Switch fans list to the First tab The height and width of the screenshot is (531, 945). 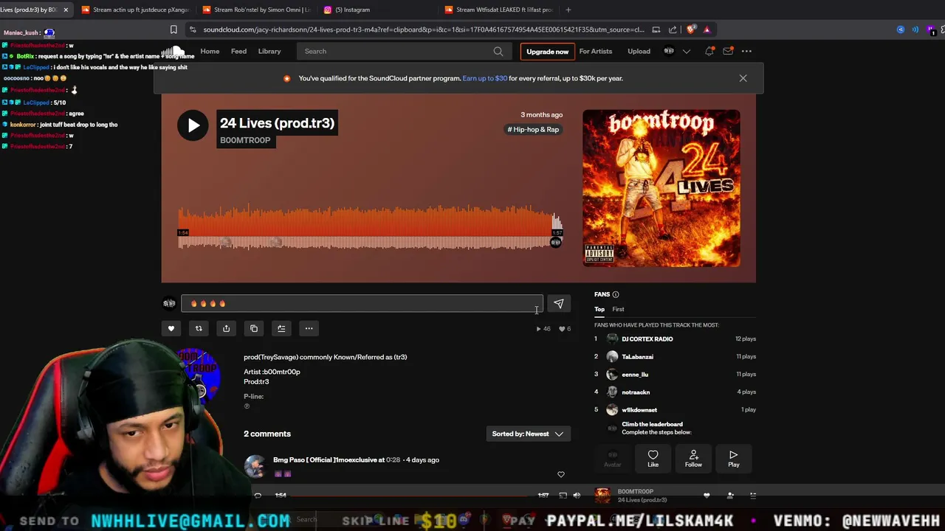(618, 309)
